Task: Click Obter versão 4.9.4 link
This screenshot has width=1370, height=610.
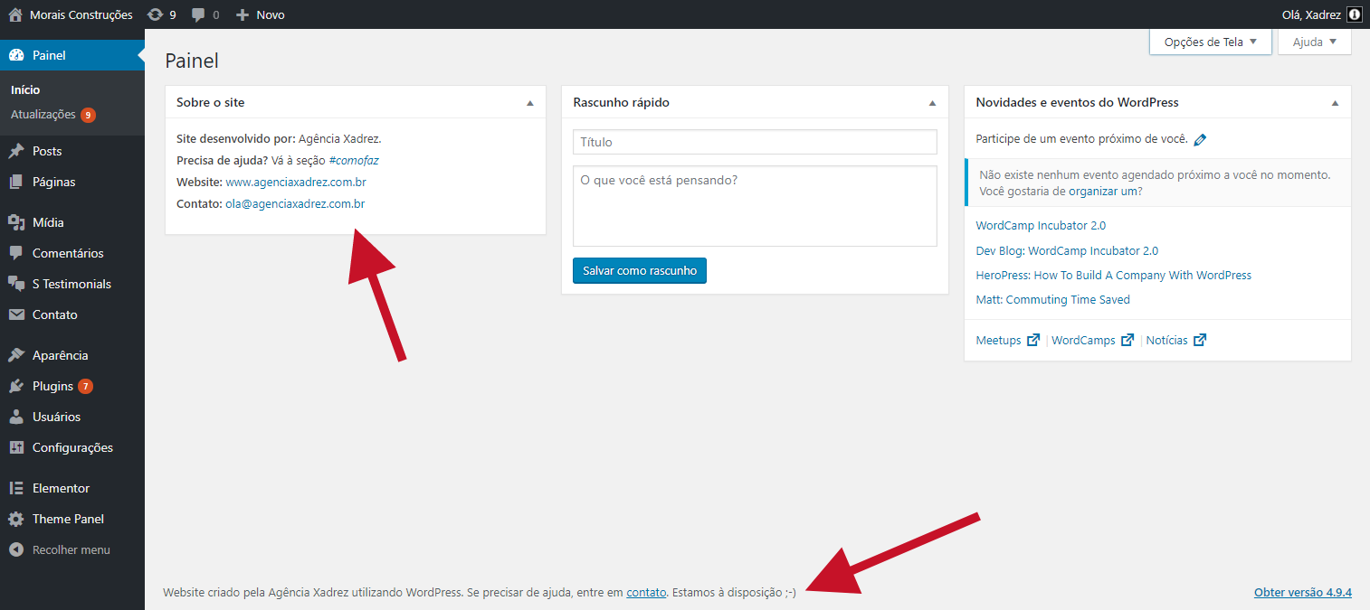Action: pyautogui.click(x=1303, y=592)
